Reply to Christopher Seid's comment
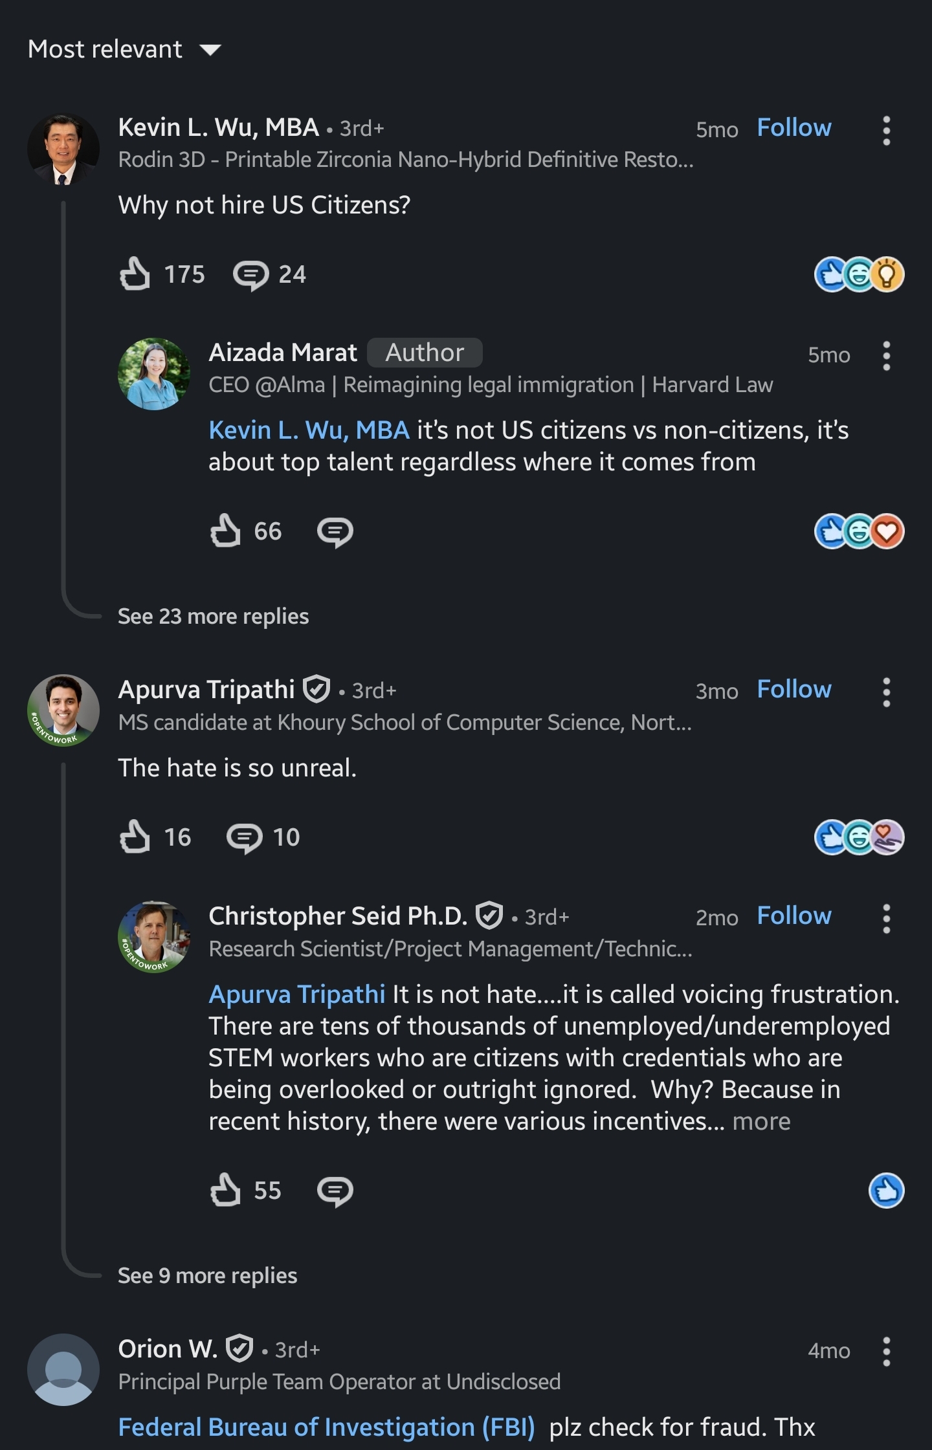This screenshot has width=932, height=1450. click(x=335, y=1191)
